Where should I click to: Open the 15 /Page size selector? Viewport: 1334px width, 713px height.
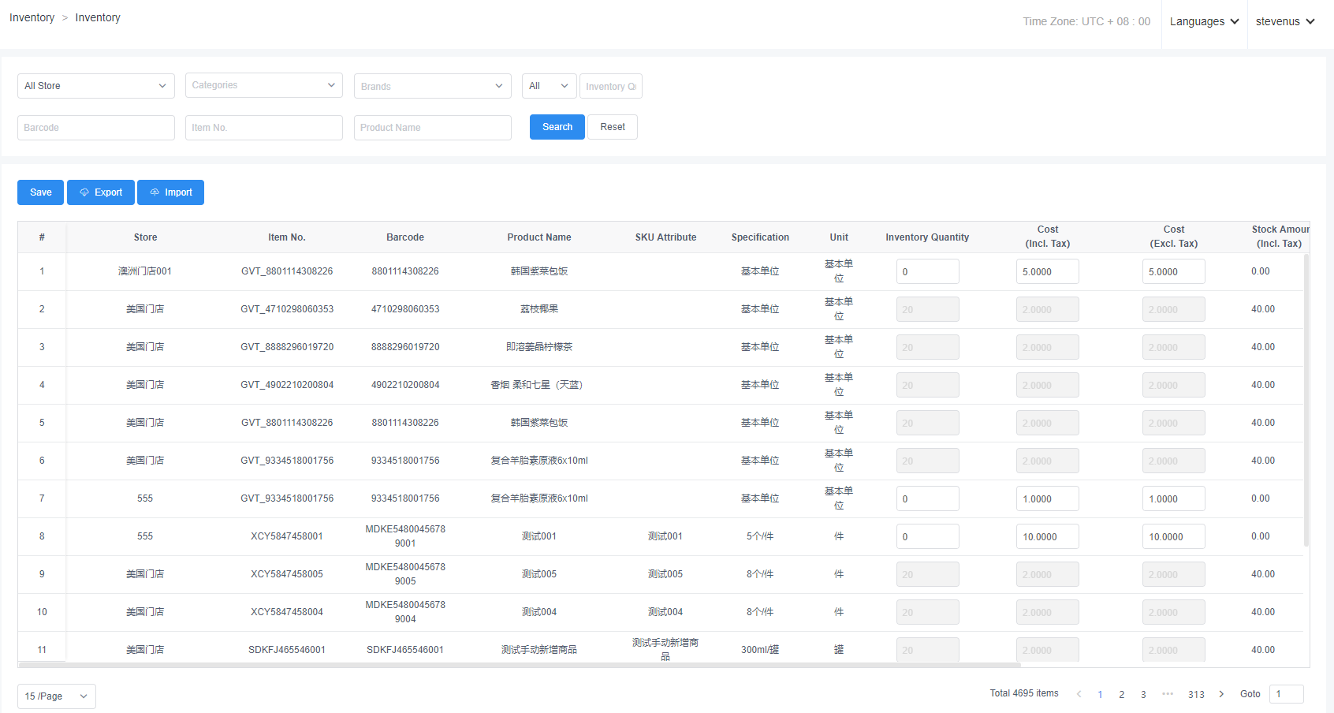pos(56,696)
